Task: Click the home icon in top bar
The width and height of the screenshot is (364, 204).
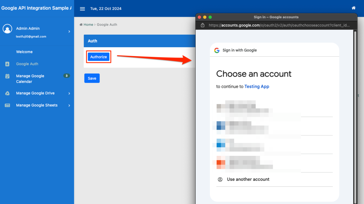Action: [x=353, y=8]
